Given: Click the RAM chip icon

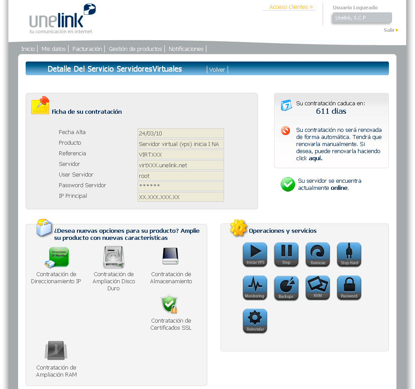Looking at the screenshot, I should coord(56,350).
